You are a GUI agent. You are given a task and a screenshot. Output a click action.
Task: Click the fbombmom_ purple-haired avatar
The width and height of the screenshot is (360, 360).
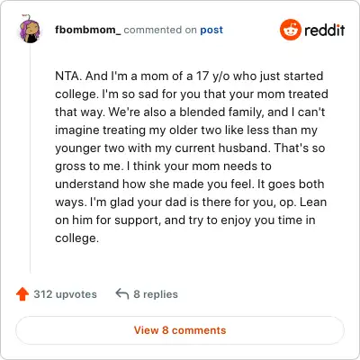(x=30, y=29)
